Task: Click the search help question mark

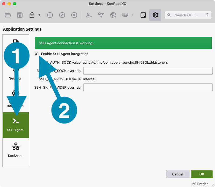Action: point(207,15)
